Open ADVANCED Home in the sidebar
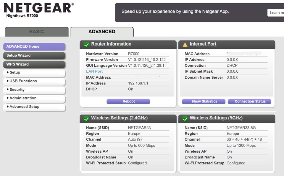Screen dimensions: 284x176 coord(34,46)
